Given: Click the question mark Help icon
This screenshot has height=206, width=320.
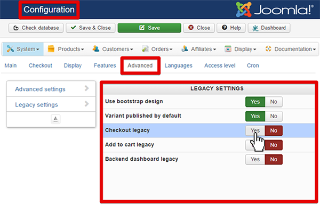Looking at the screenshot, I should 225,28.
